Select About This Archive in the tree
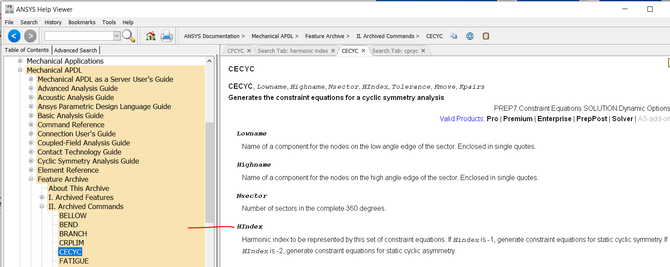 (79, 188)
